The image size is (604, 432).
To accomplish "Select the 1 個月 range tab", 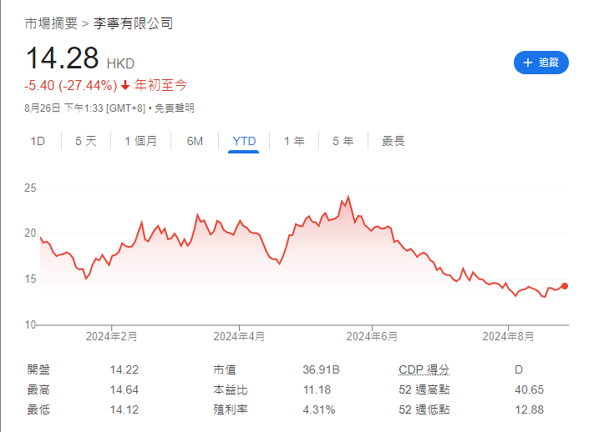I will pos(140,141).
